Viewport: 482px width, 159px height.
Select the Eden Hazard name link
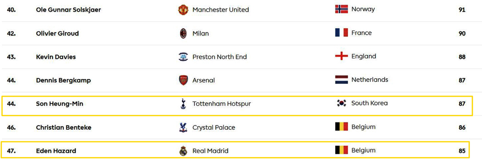[56, 151]
